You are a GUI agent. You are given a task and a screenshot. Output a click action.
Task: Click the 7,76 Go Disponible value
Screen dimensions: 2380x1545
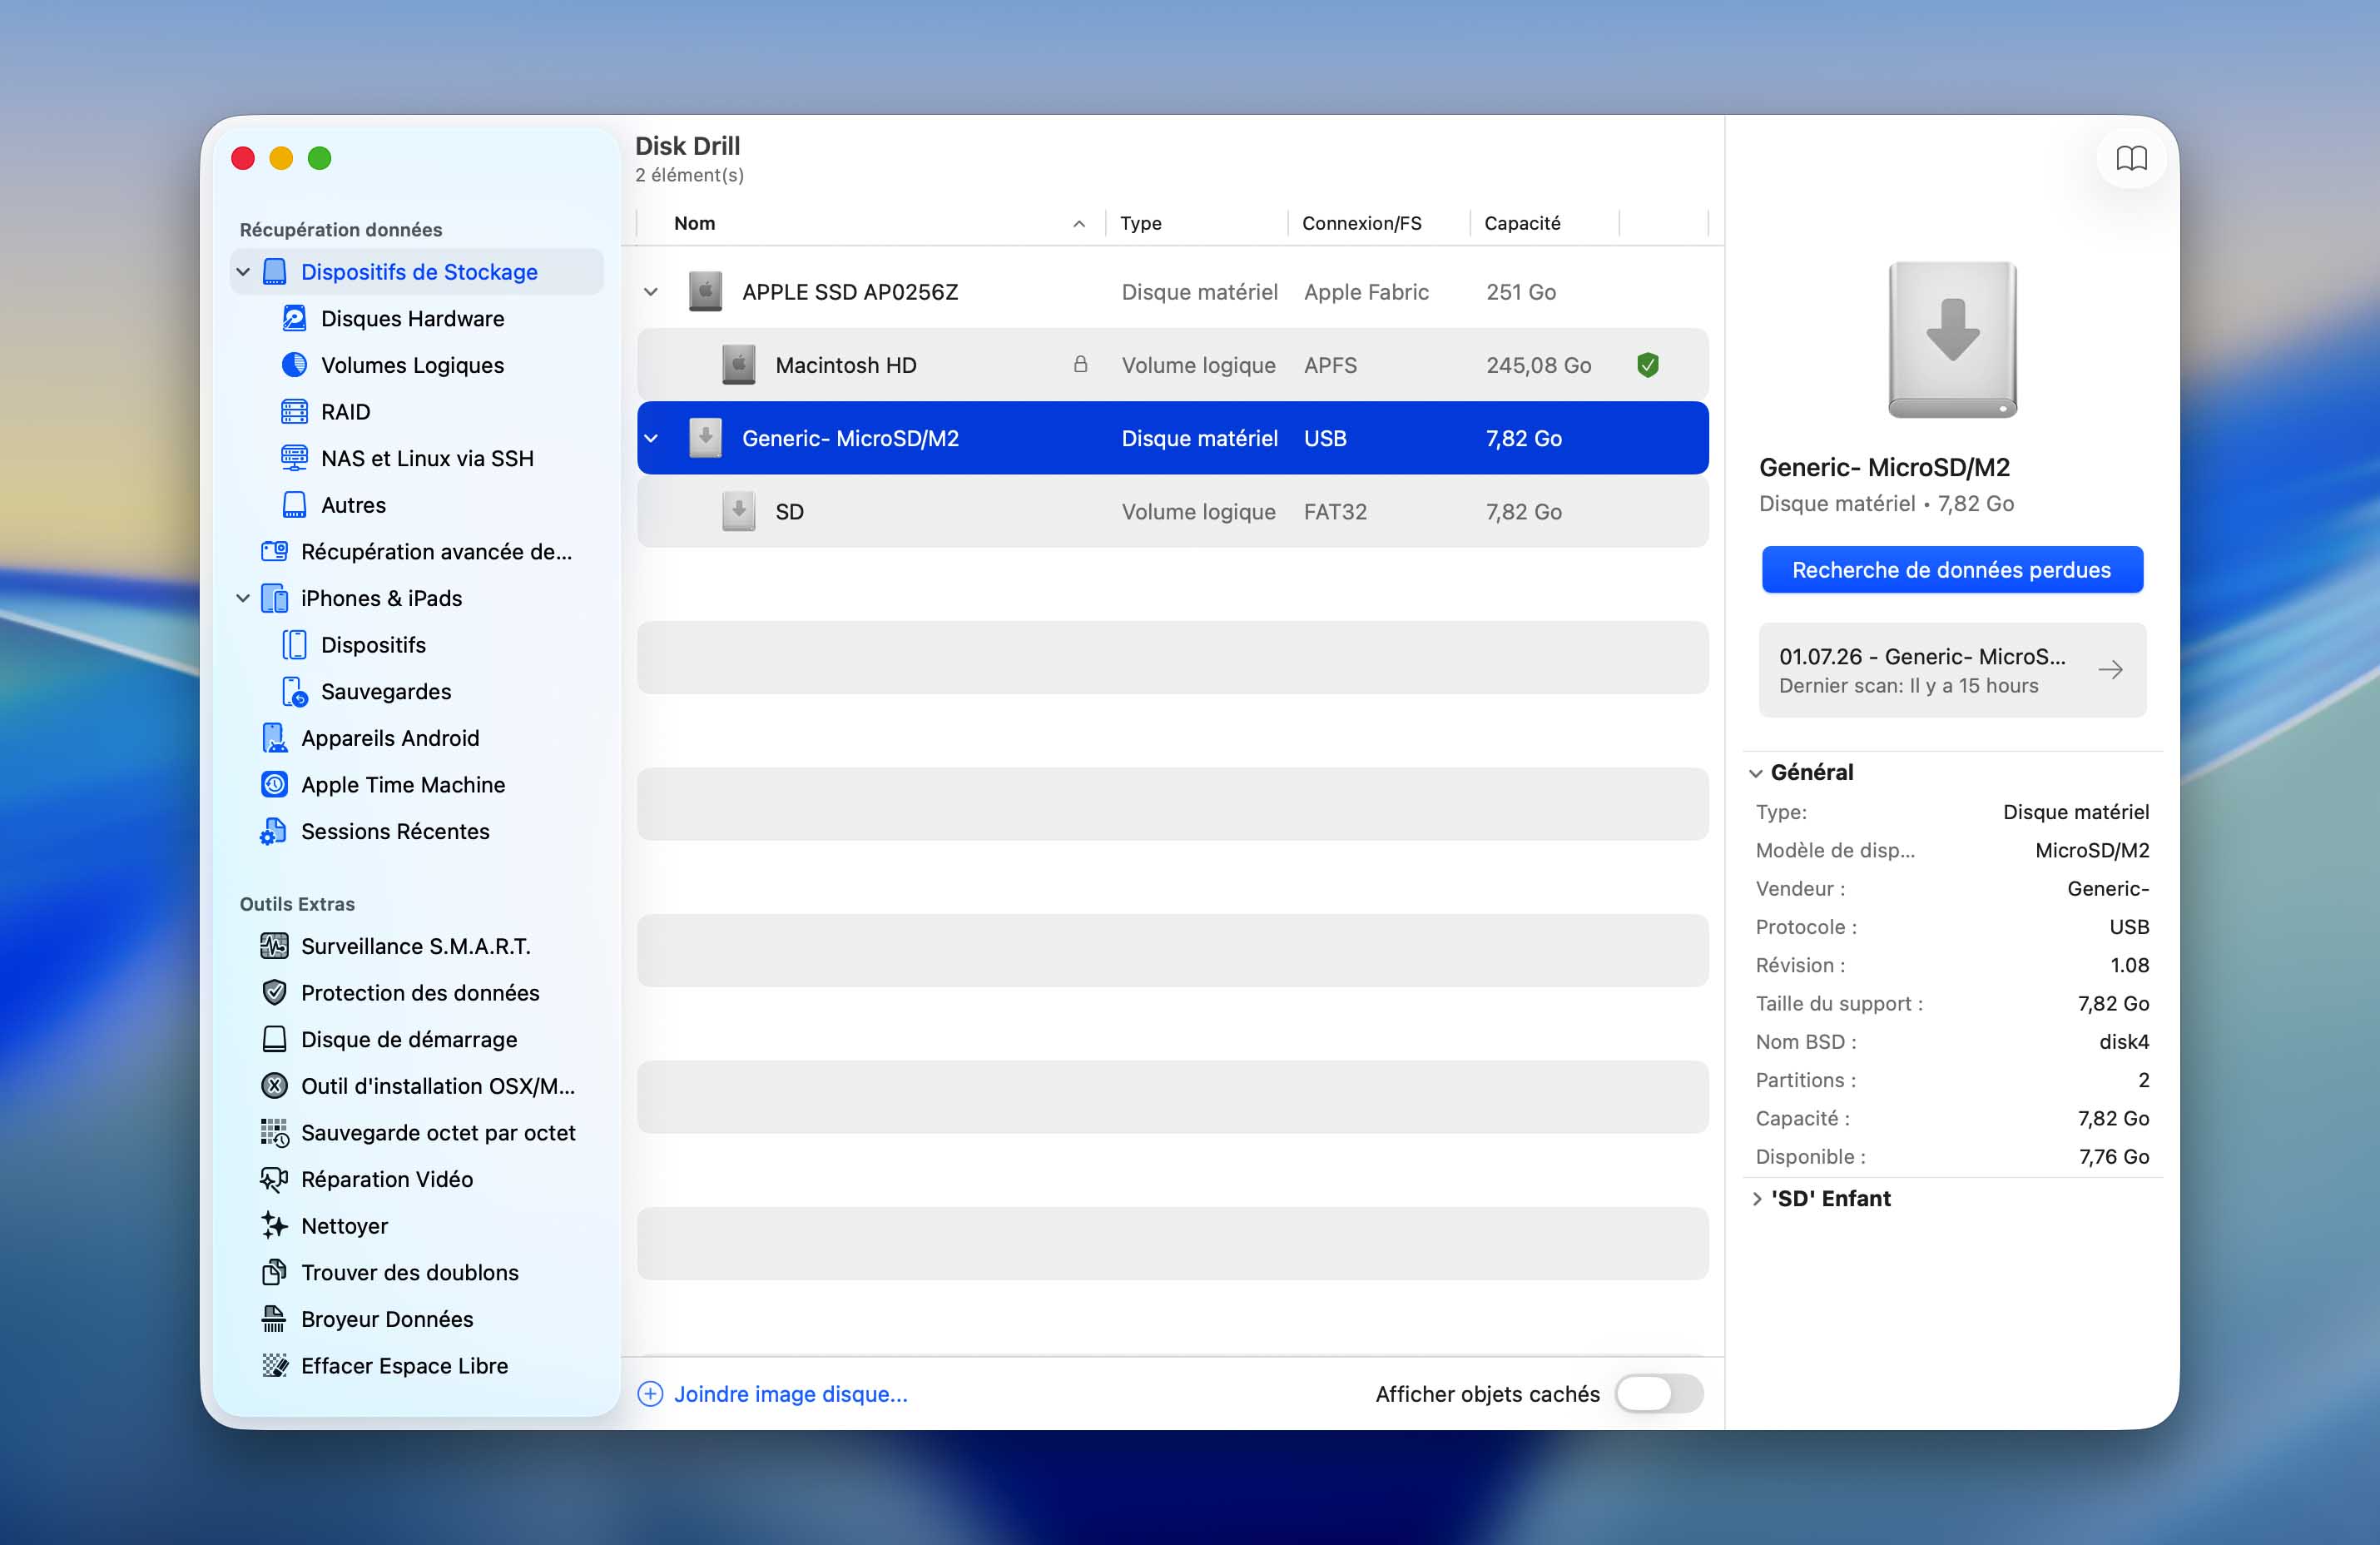pos(2113,1156)
